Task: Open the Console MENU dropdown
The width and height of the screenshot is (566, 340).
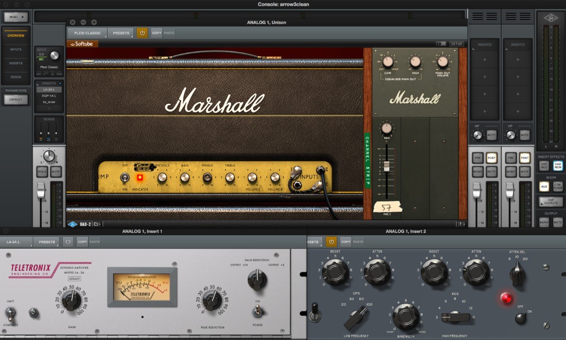Action: click(x=16, y=17)
